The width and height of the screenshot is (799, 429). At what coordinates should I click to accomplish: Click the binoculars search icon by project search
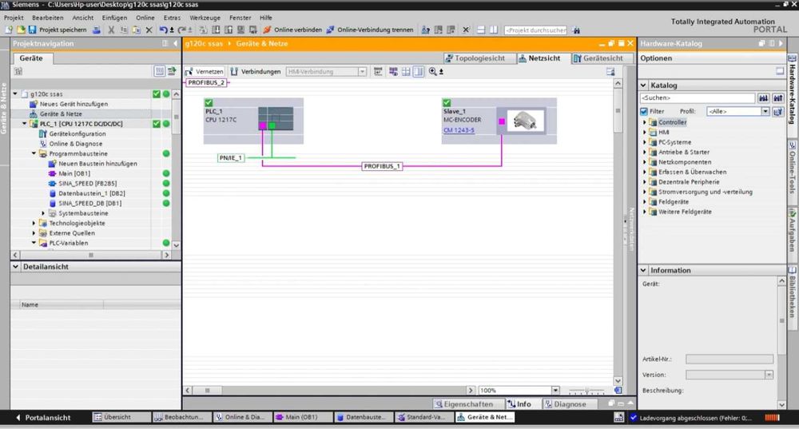[576, 30]
